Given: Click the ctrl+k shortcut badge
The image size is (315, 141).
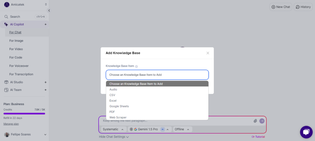Looking at the screenshot, I should (x=41, y=17).
